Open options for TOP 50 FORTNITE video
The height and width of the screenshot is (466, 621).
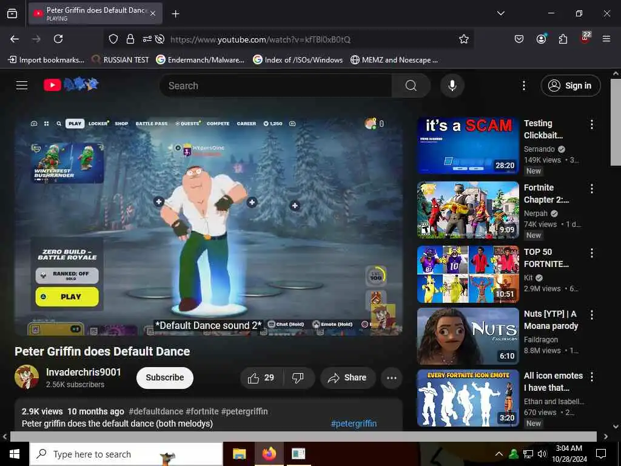(x=592, y=253)
